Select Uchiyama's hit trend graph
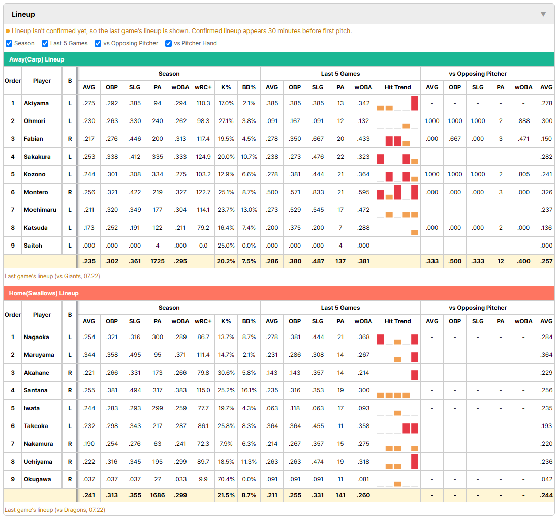Image resolution: width=558 pixels, height=519 pixels. click(397, 462)
